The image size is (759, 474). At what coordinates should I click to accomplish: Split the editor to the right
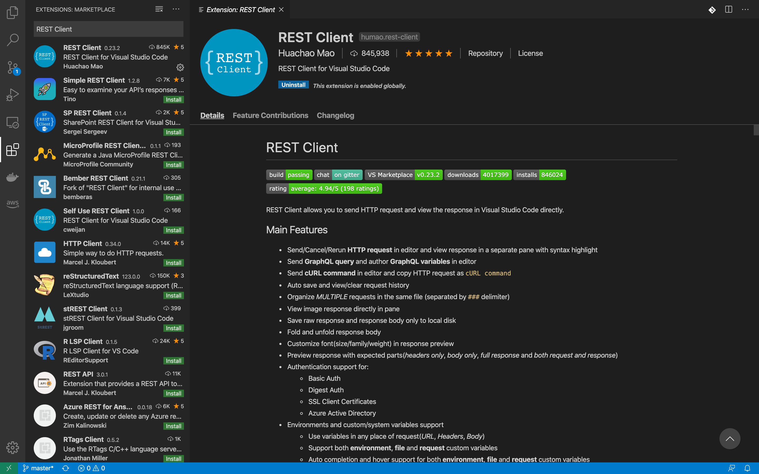coord(729,9)
